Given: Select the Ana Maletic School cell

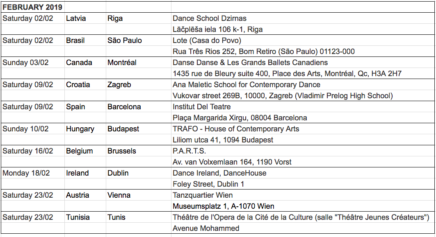Looking at the screenshot, I should pyautogui.click(x=303, y=85).
